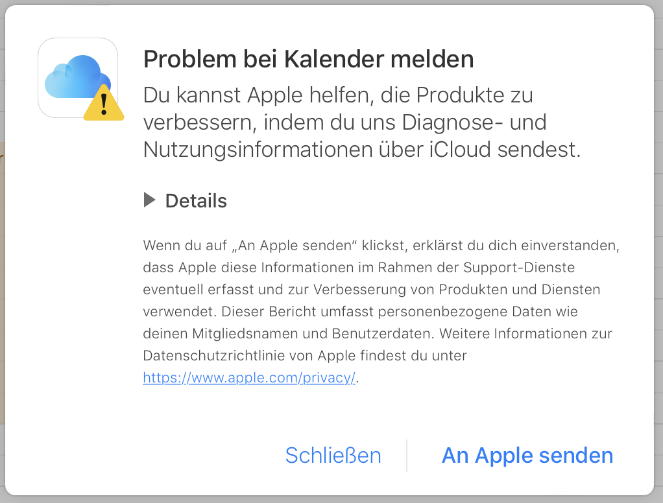Click the divider between the two dialog buttons
This screenshot has width=663, height=503.
coord(407,455)
